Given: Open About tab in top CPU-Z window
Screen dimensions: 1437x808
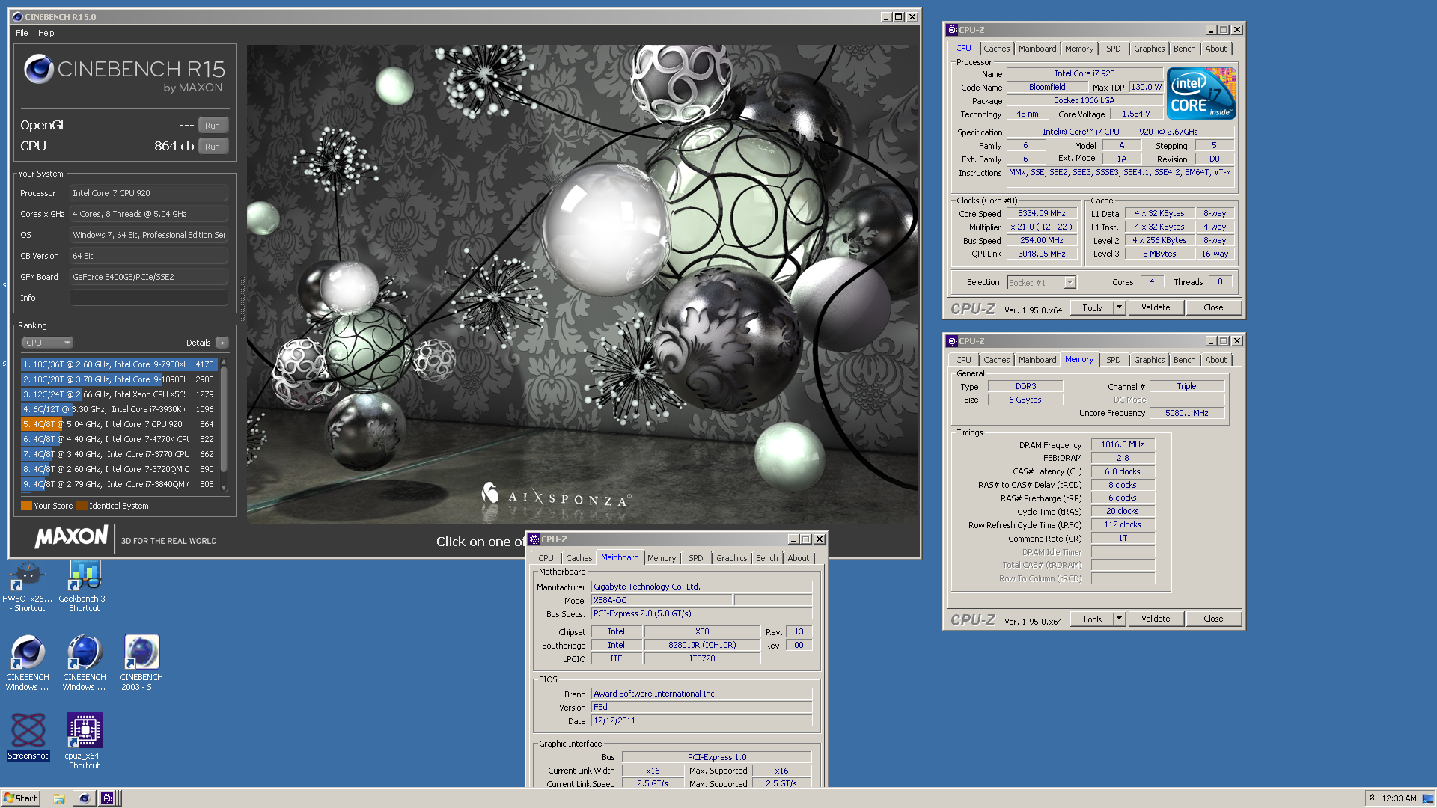Looking at the screenshot, I should pos(1215,49).
